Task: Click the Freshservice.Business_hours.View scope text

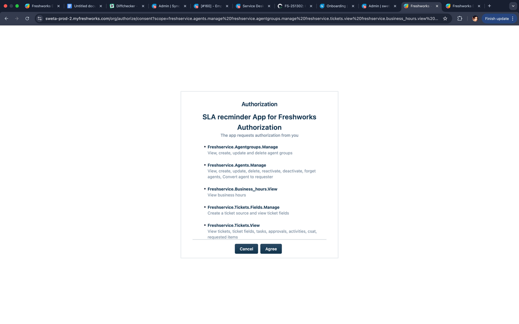Action: point(242,189)
